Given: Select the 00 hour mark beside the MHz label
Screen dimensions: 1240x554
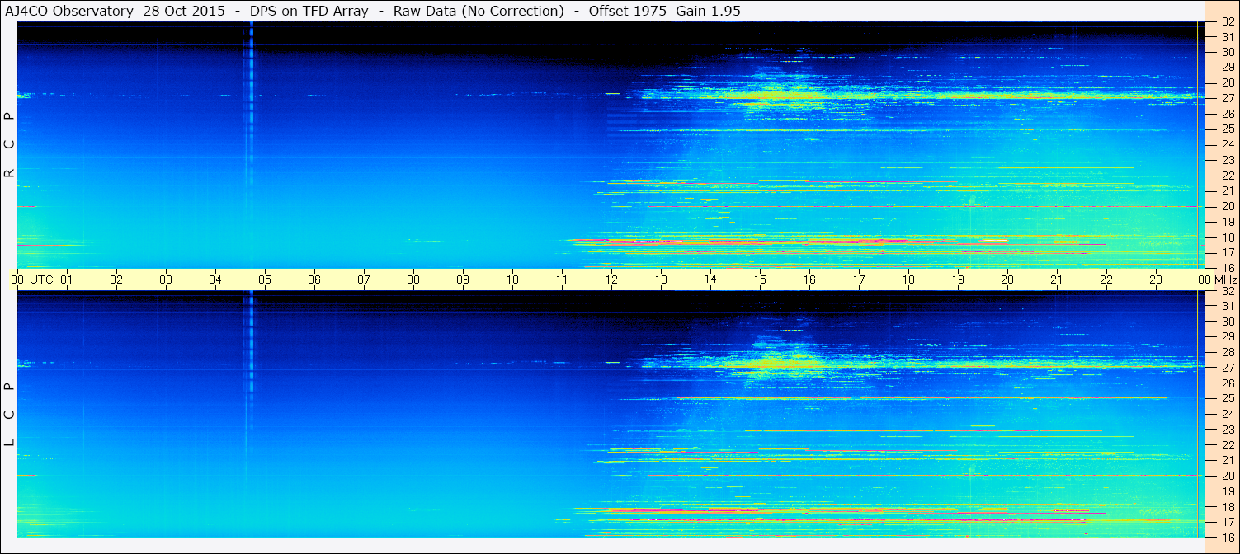Looking at the screenshot, I should click(1203, 280).
